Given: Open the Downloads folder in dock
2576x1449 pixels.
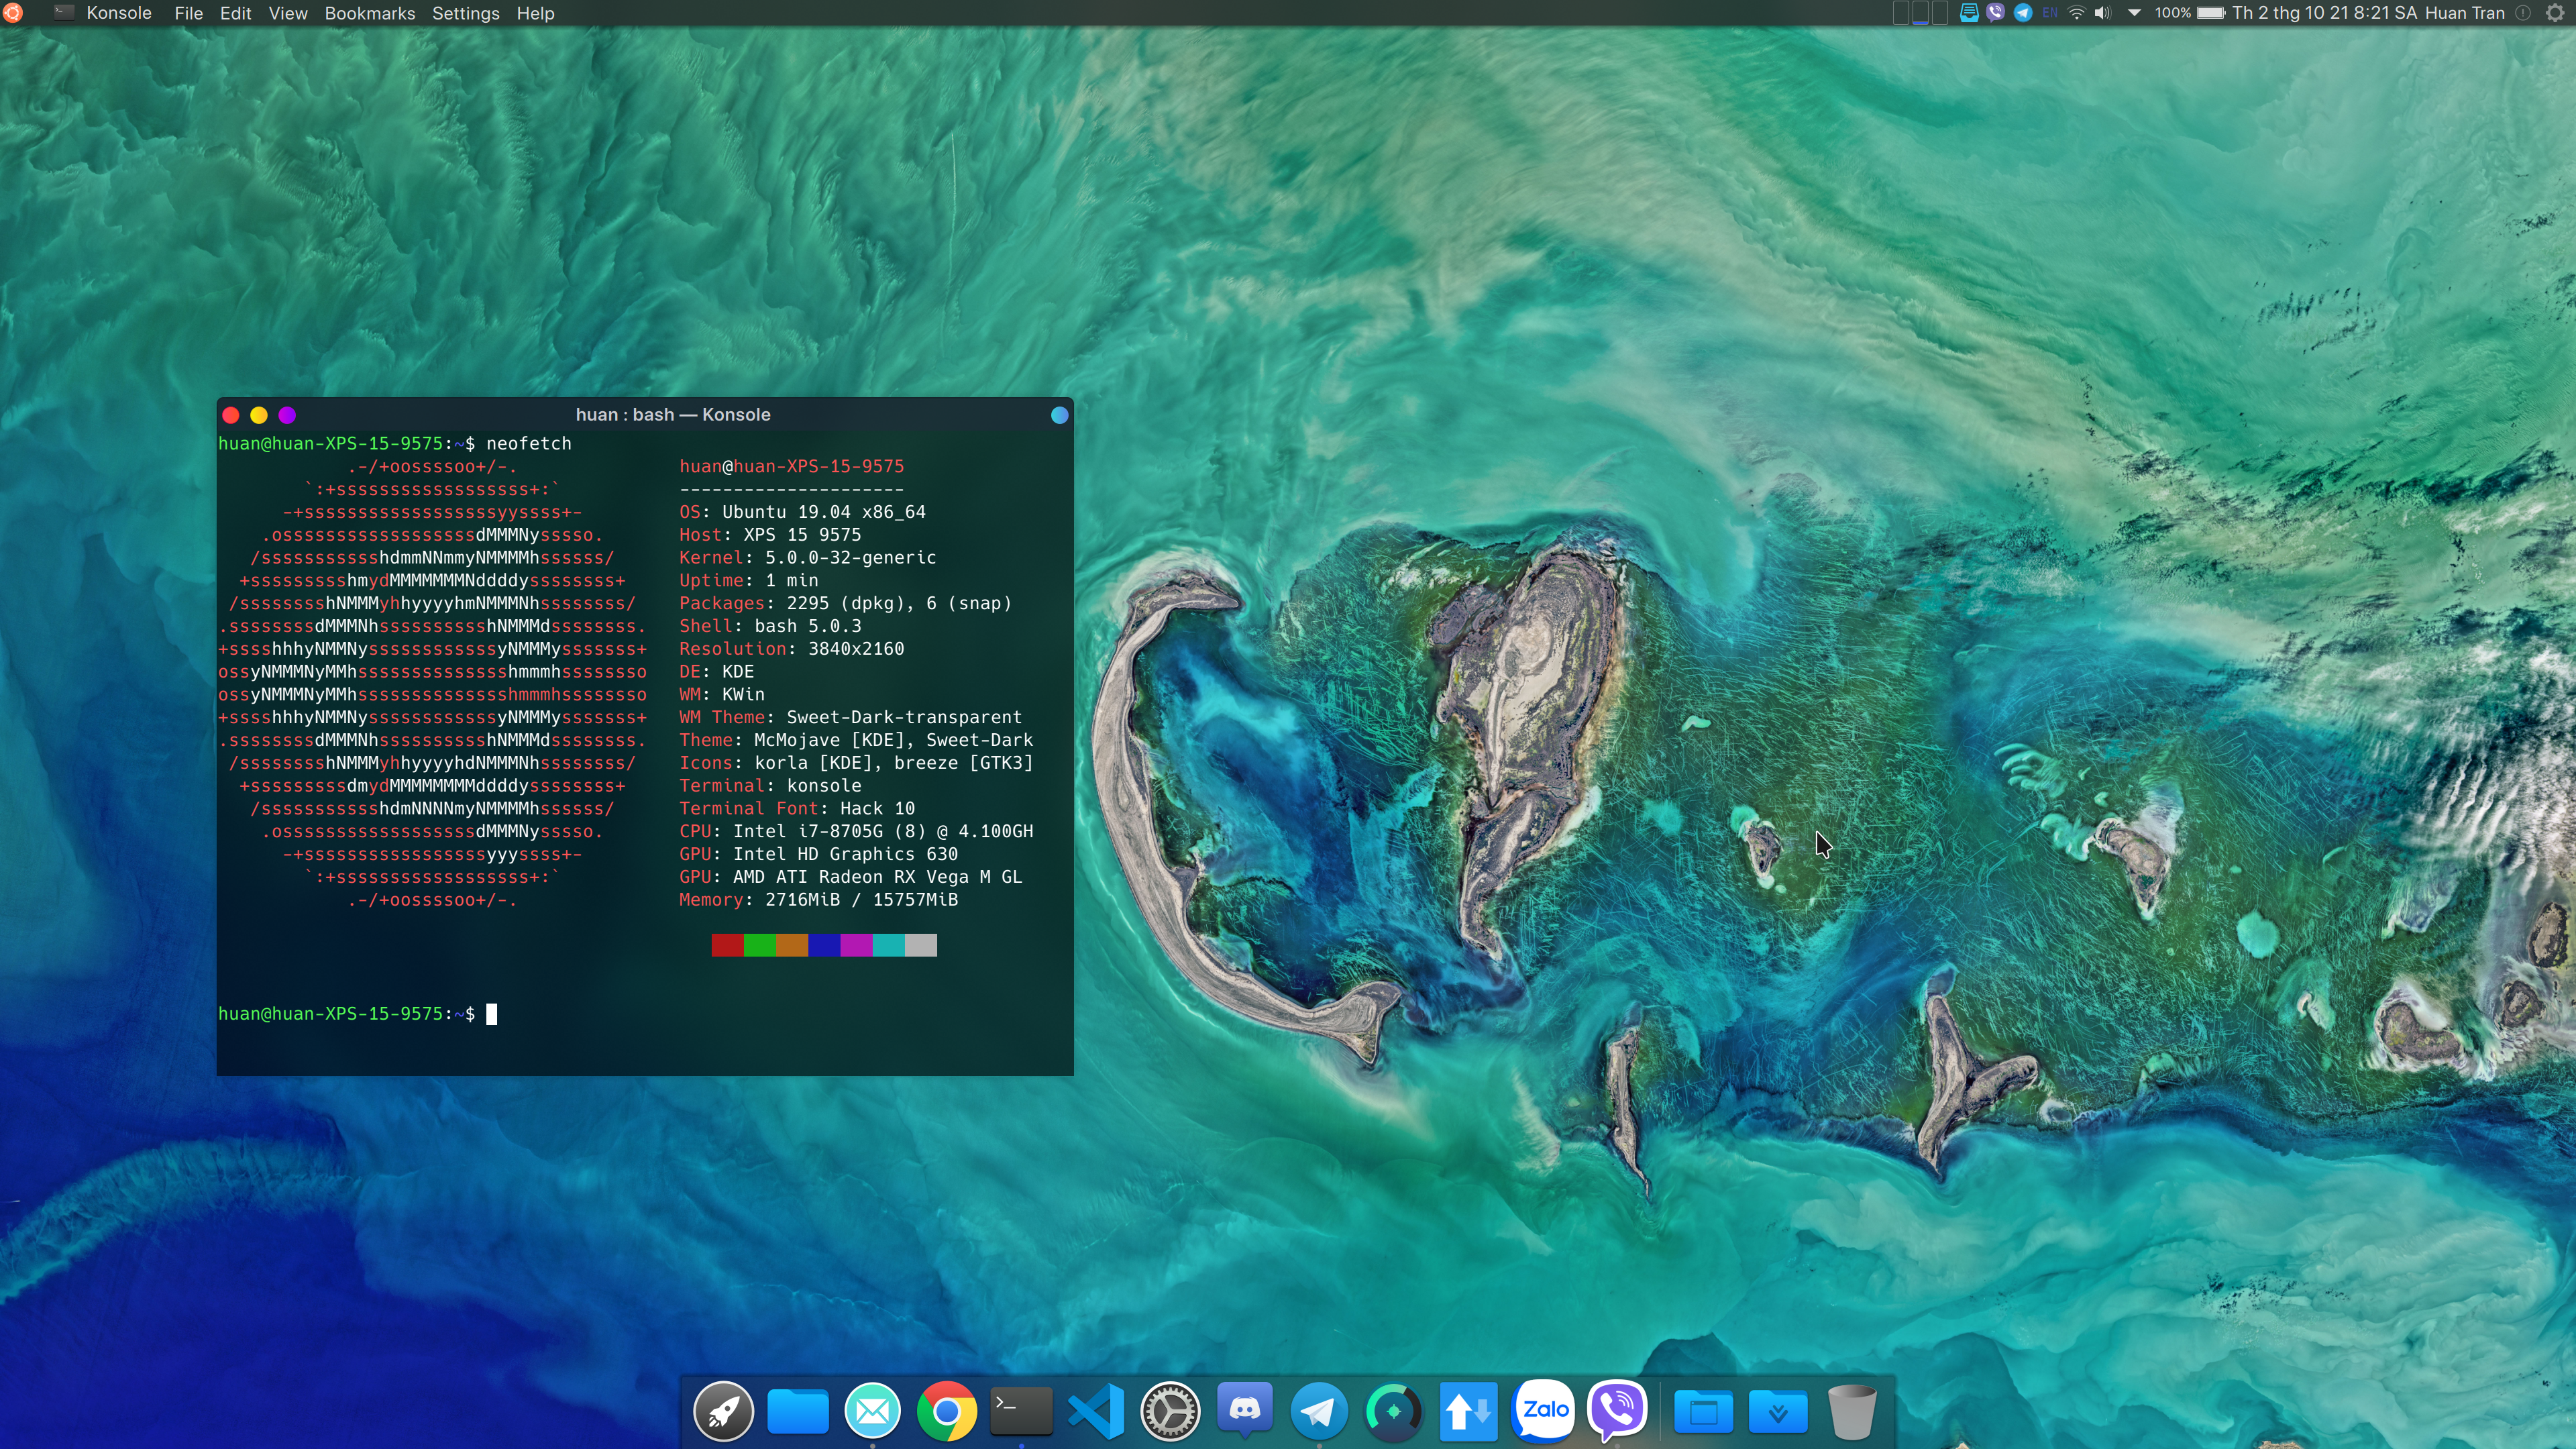Looking at the screenshot, I should [1777, 1411].
